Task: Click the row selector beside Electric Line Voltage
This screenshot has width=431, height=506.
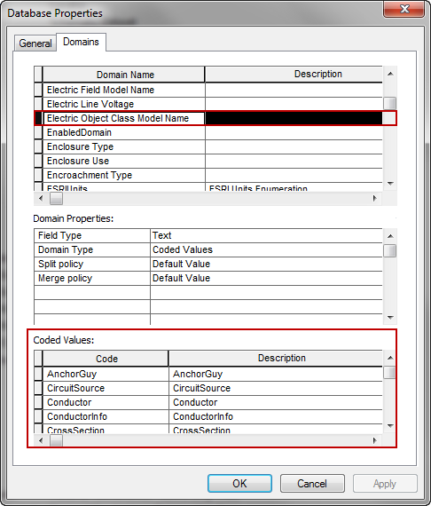Action: click(38, 104)
